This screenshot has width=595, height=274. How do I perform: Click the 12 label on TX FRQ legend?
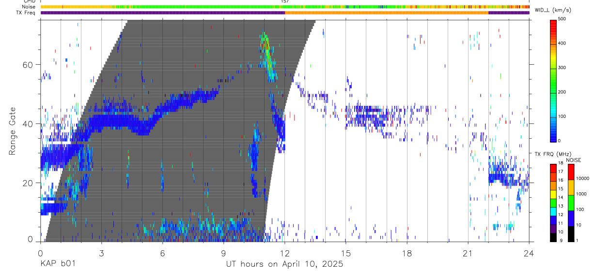[x=561, y=215]
